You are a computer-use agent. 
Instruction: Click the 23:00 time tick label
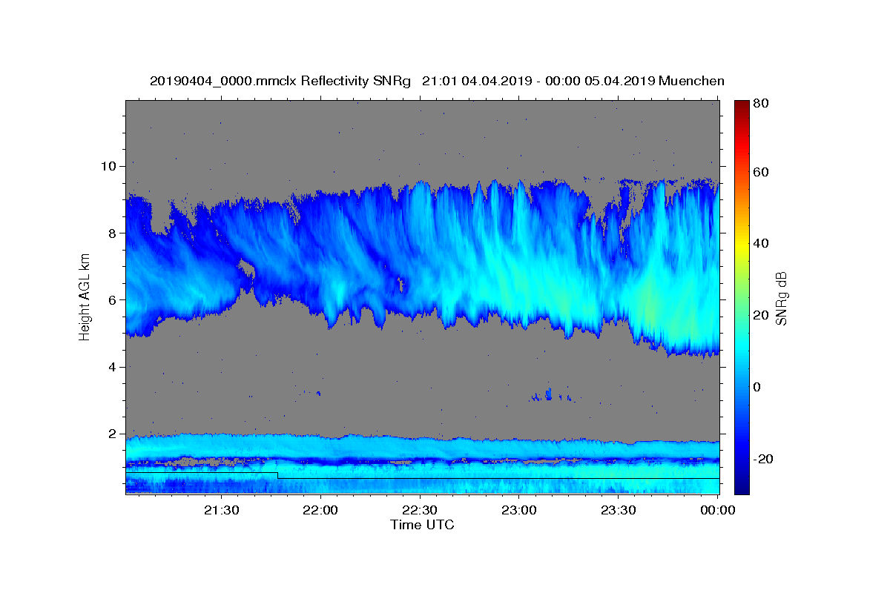pos(519,510)
